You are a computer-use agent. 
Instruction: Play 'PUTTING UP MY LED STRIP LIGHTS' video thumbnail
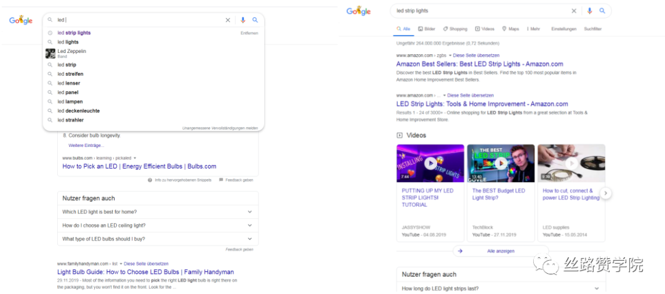click(x=430, y=164)
